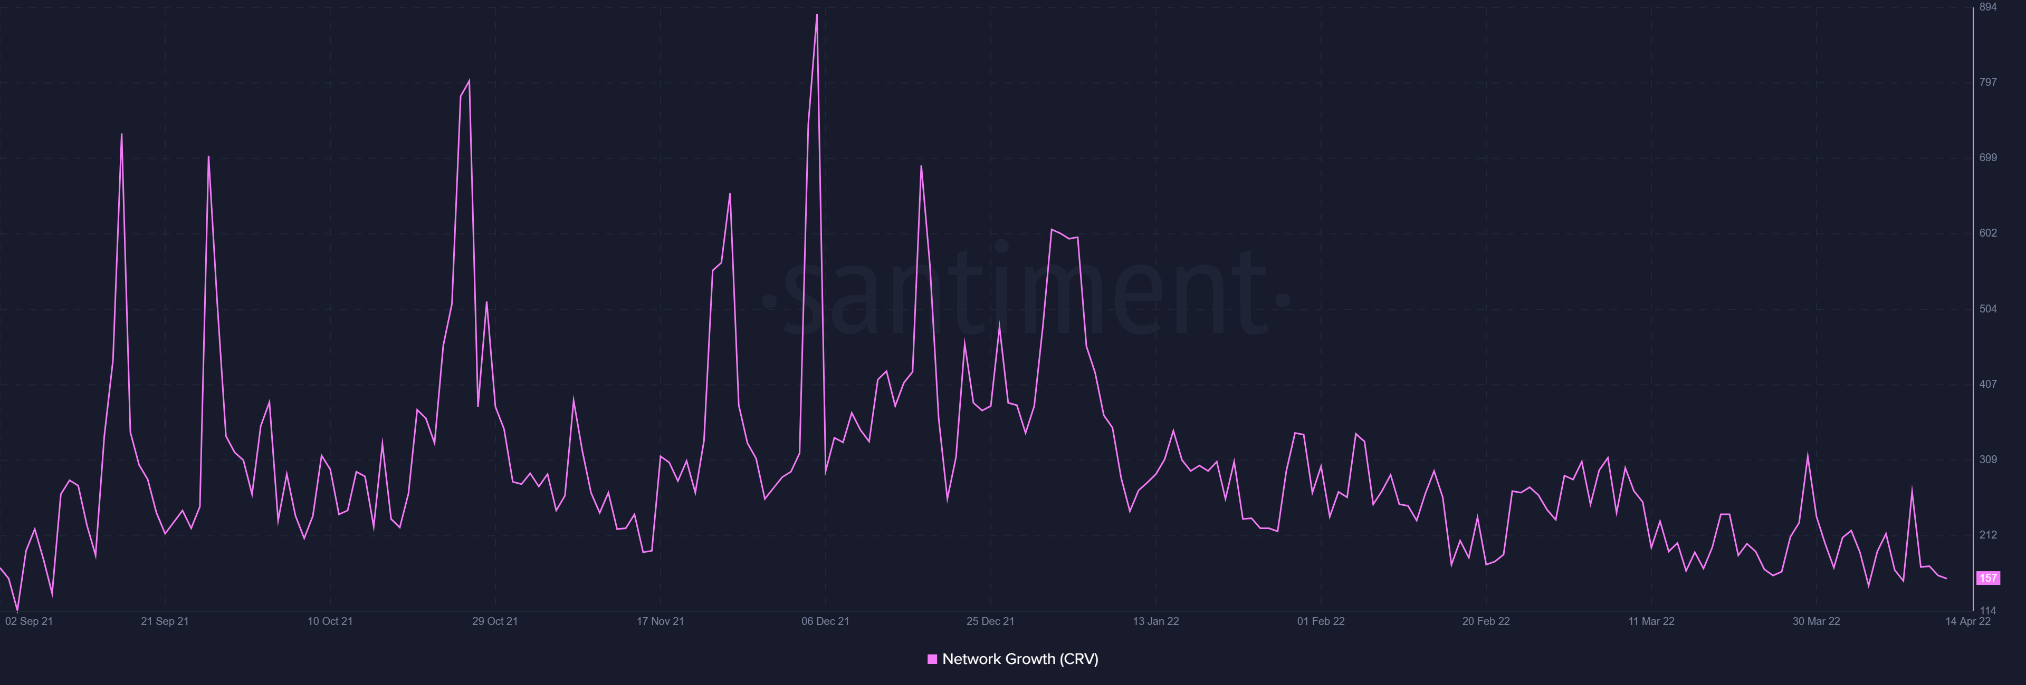Click the 10 Oct 21 date label
2026x685 pixels.
click(330, 621)
